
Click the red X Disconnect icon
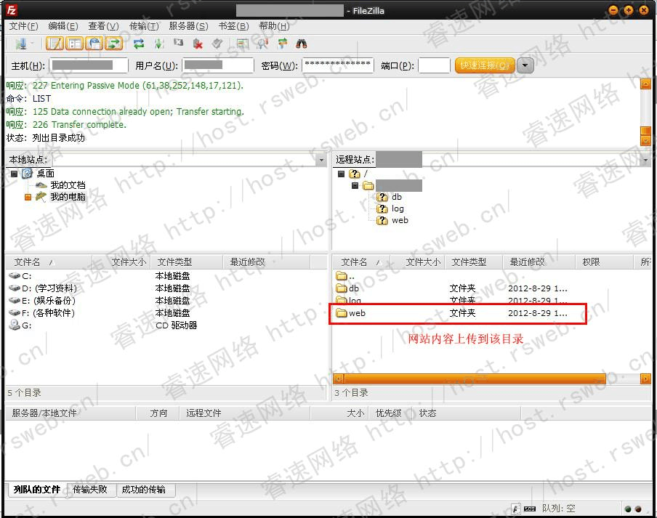click(198, 44)
